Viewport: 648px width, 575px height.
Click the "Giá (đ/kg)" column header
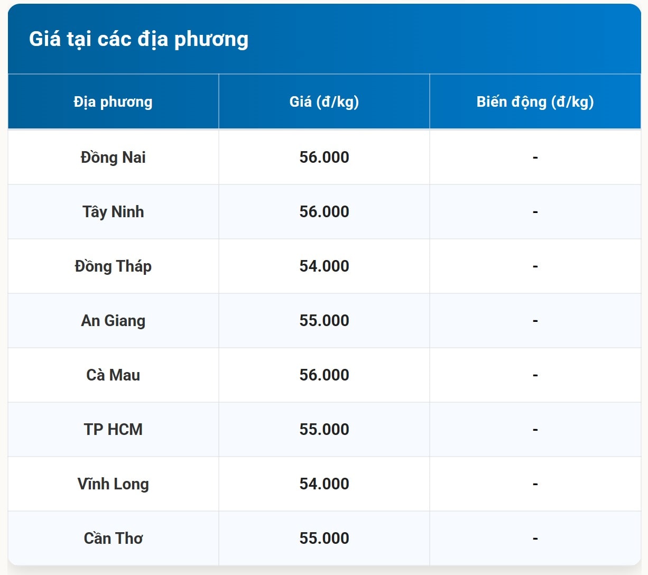(x=324, y=101)
